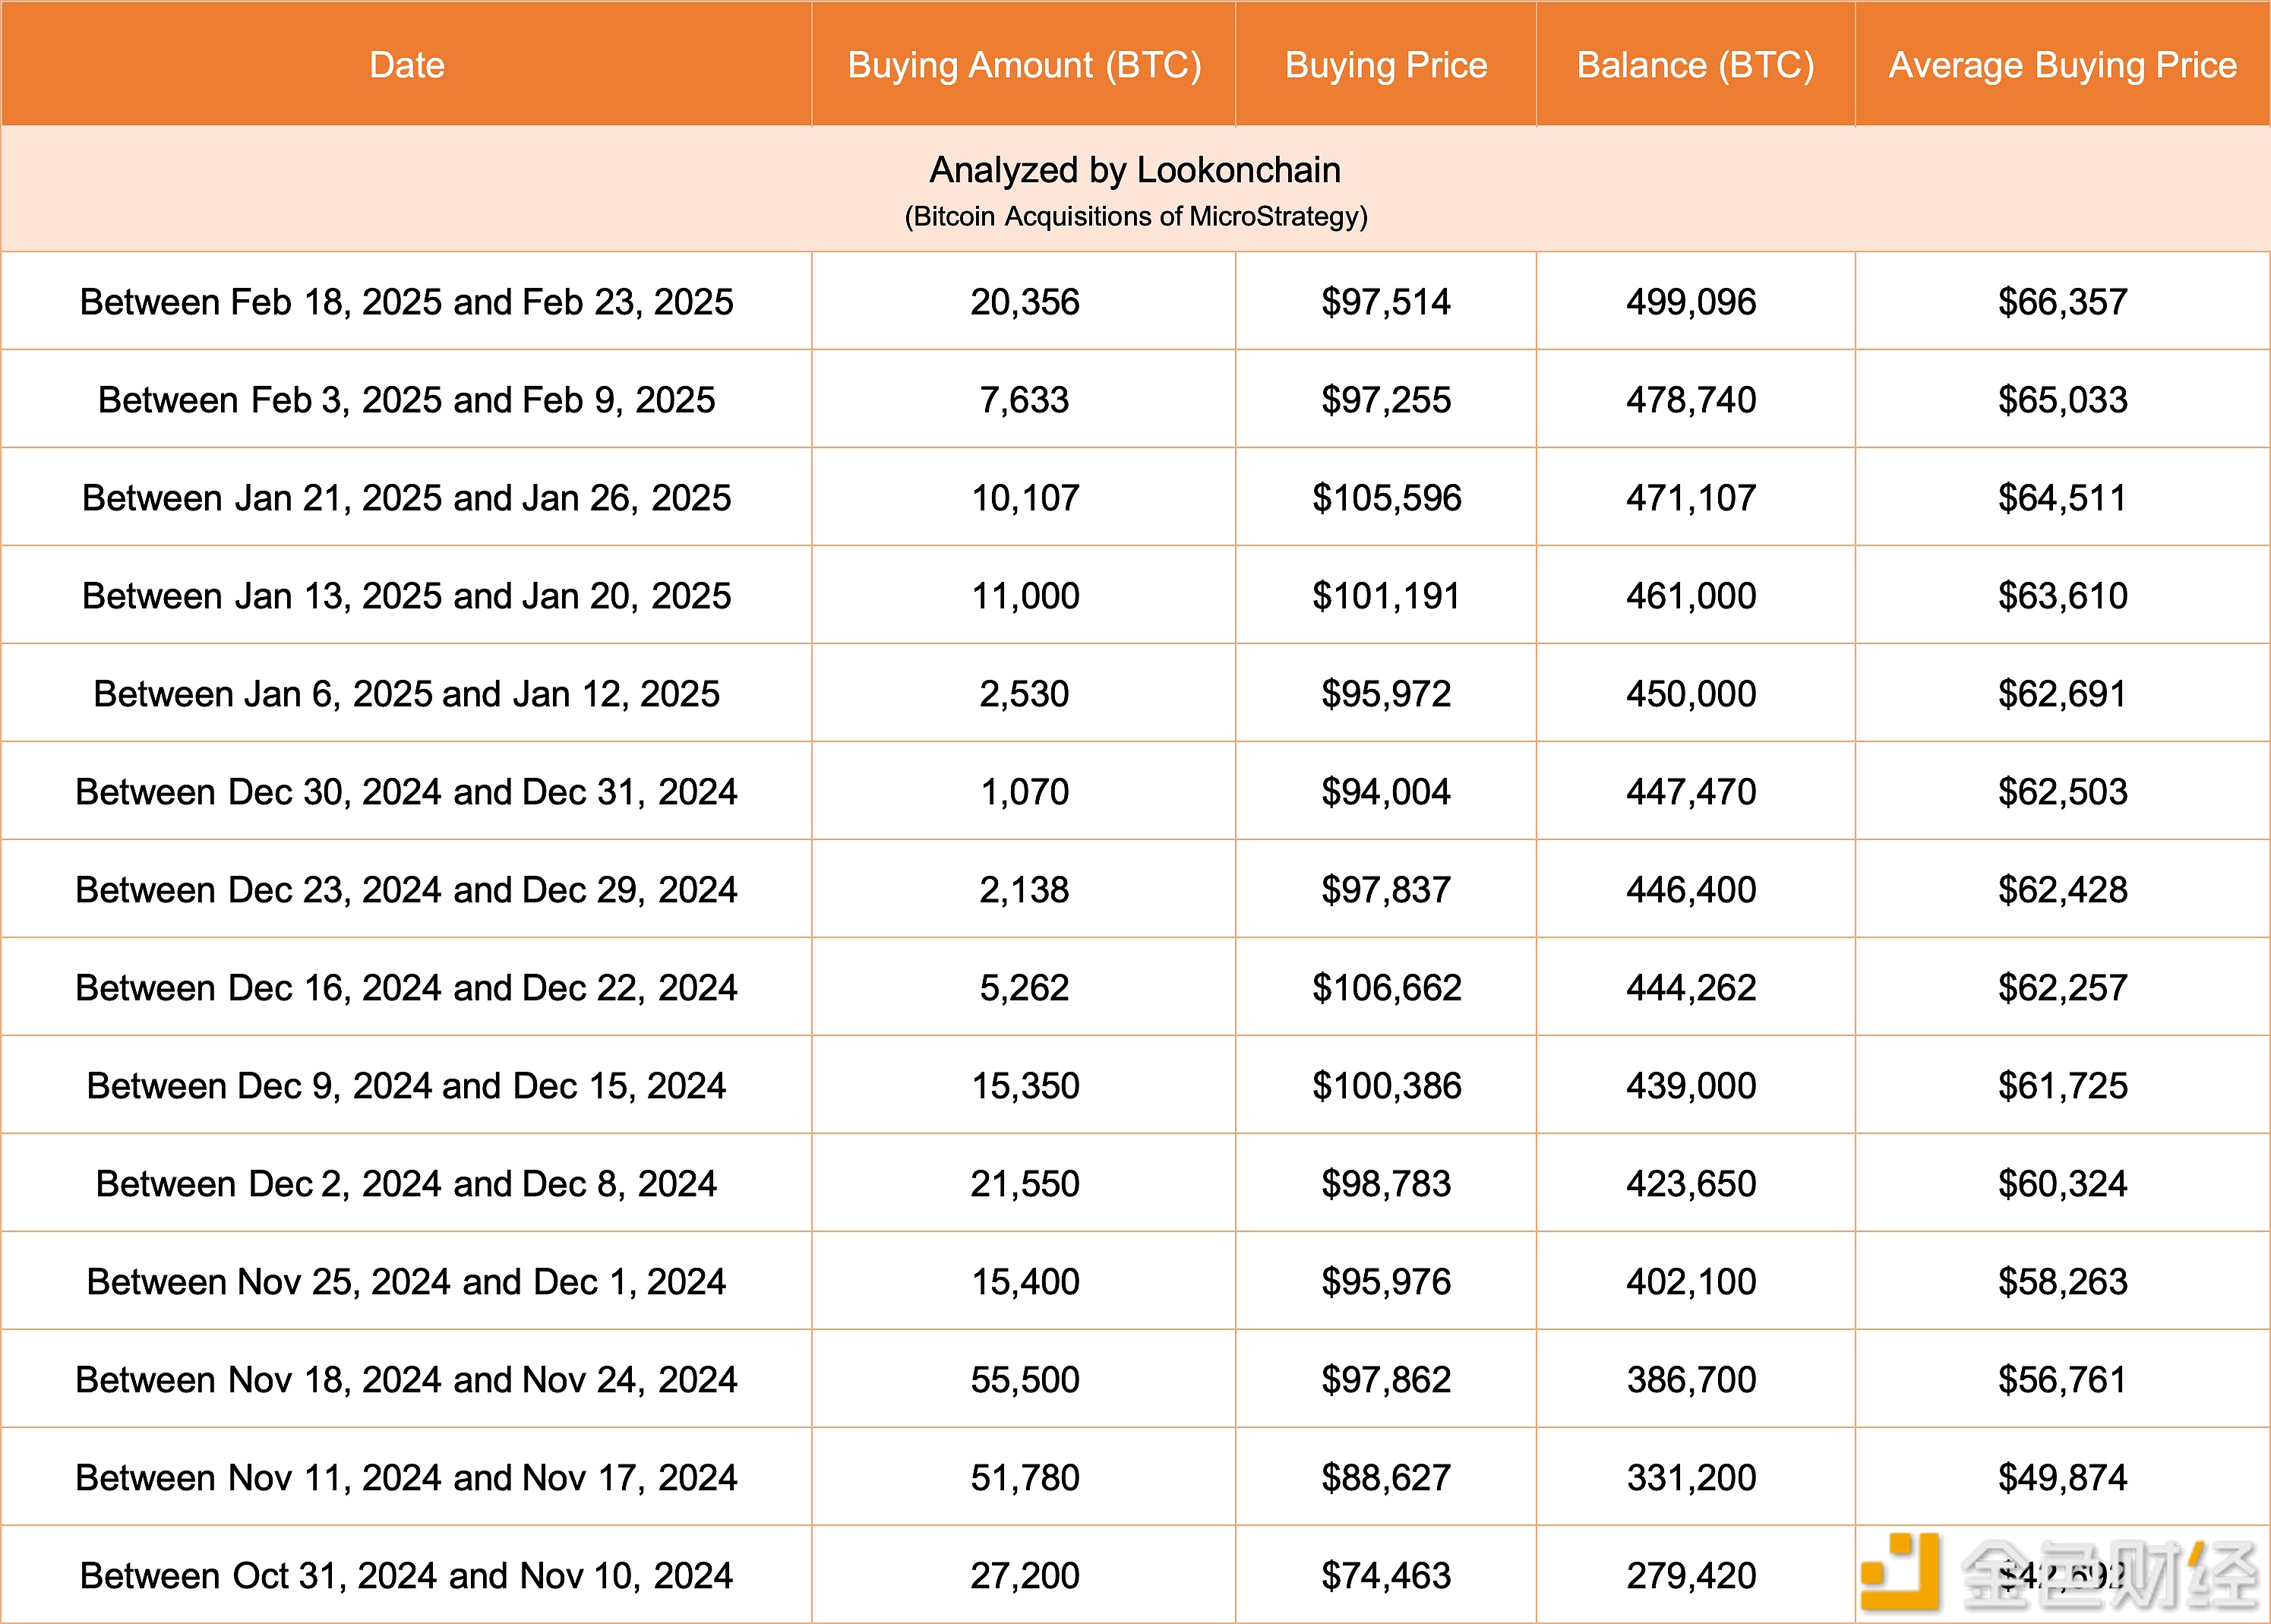Click the Buying Price column header
Viewport: 2271px width, 1624px height.
[x=1385, y=65]
